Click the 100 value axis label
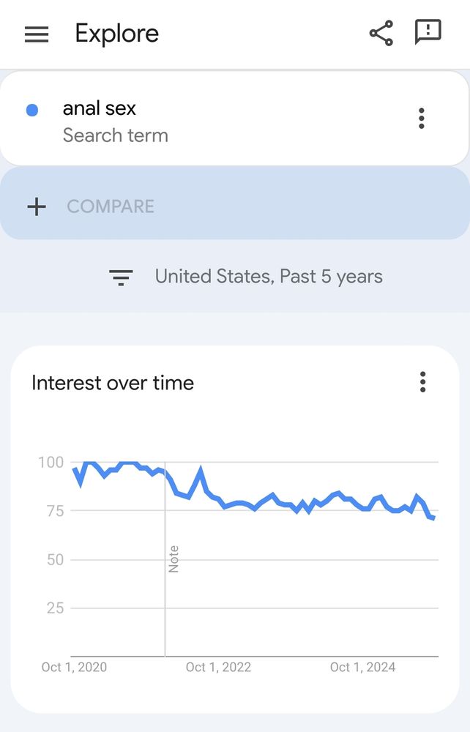The image size is (470, 732). coord(51,462)
